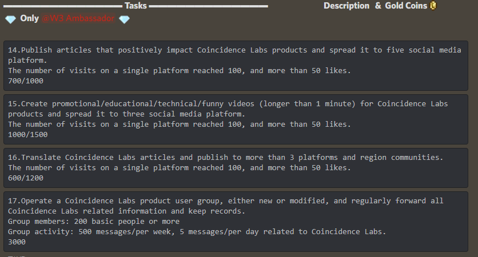478x257 pixels.
Task: Click the "17.Operate a Coincidence Labs" line
Action: pos(225,201)
